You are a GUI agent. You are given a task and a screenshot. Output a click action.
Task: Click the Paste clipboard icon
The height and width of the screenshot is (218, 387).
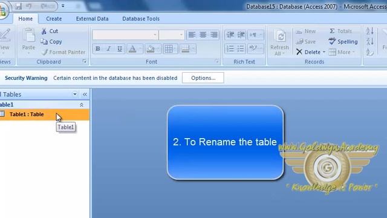coord(28,35)
